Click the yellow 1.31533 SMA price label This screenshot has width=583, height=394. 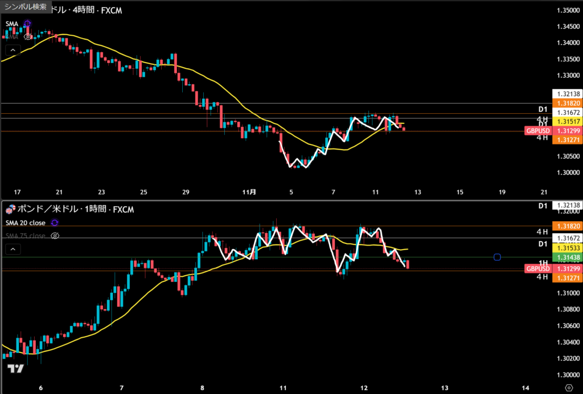pos(567,248)
